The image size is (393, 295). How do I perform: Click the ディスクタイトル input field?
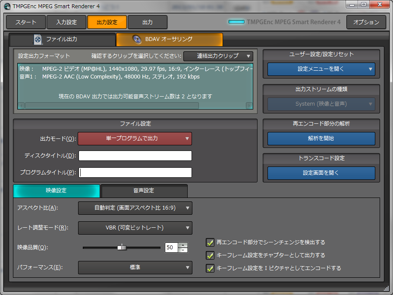pos(135,156)
